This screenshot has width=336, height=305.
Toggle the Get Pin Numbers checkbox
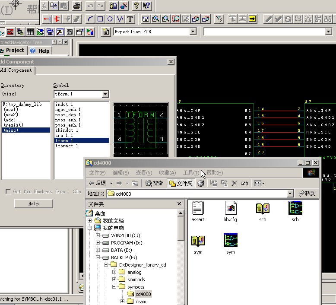8,191
